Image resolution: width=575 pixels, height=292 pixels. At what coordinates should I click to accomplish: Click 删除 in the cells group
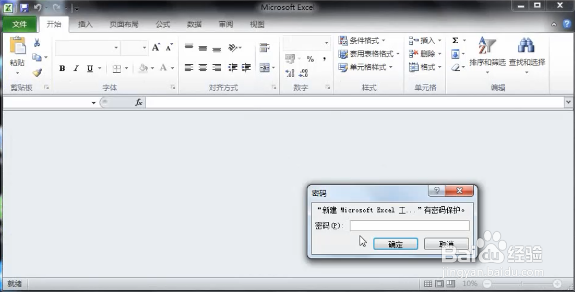(425, 54)
